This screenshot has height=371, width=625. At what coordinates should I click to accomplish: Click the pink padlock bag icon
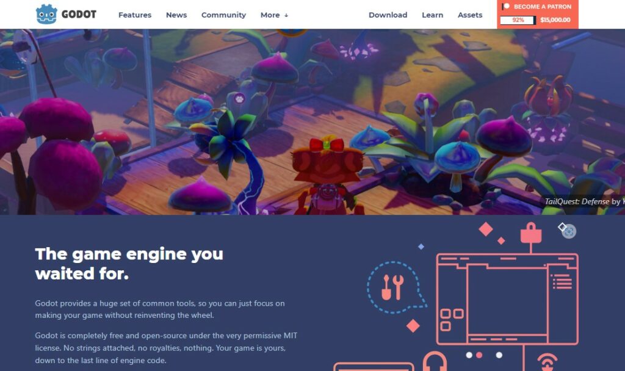coord(531,232)
